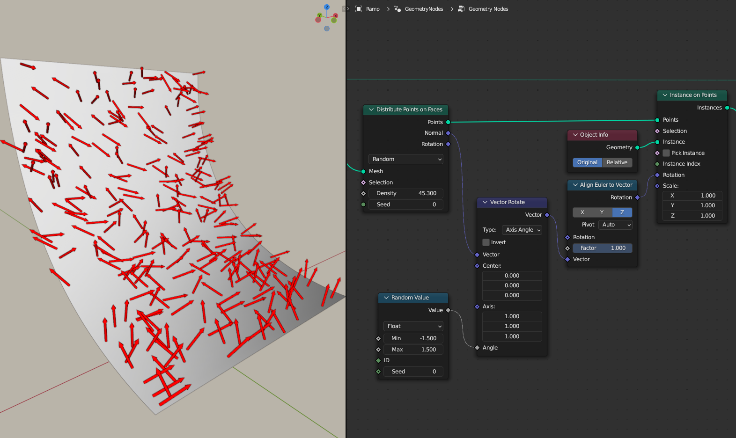The image size is (736, 438).
Task: Collapse the Distribute Points on Faces node
Action: [x=371, y=109]
